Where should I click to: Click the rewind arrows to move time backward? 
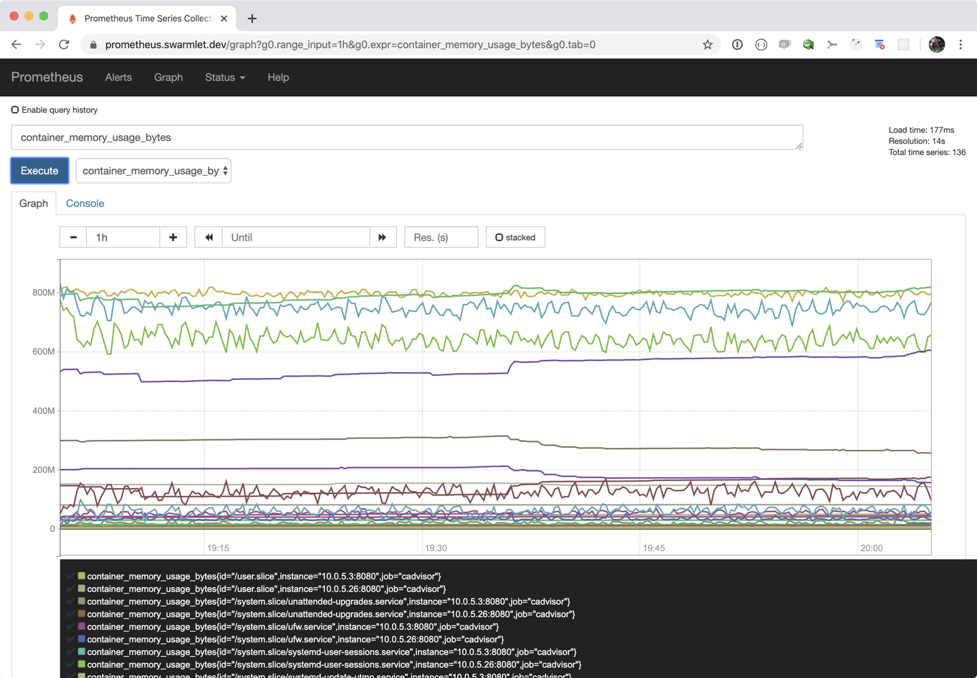(x=209, y=238)
